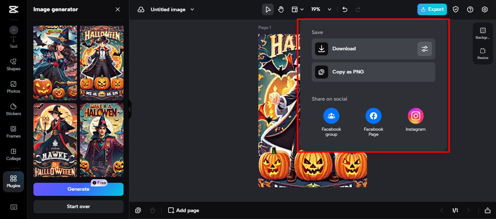This screenshot has width=496, height=219.
Task: Click the Undo arrow
Action: tap(345, 9)
